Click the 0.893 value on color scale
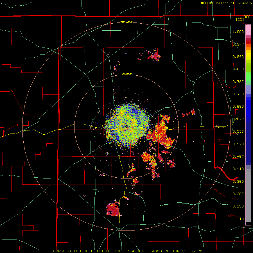Image resolution: width=253 pixels, height=253 pixels. tap(238, 57)
